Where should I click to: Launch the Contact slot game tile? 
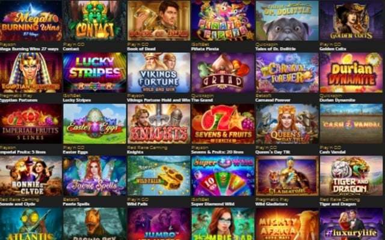[94, 20]
